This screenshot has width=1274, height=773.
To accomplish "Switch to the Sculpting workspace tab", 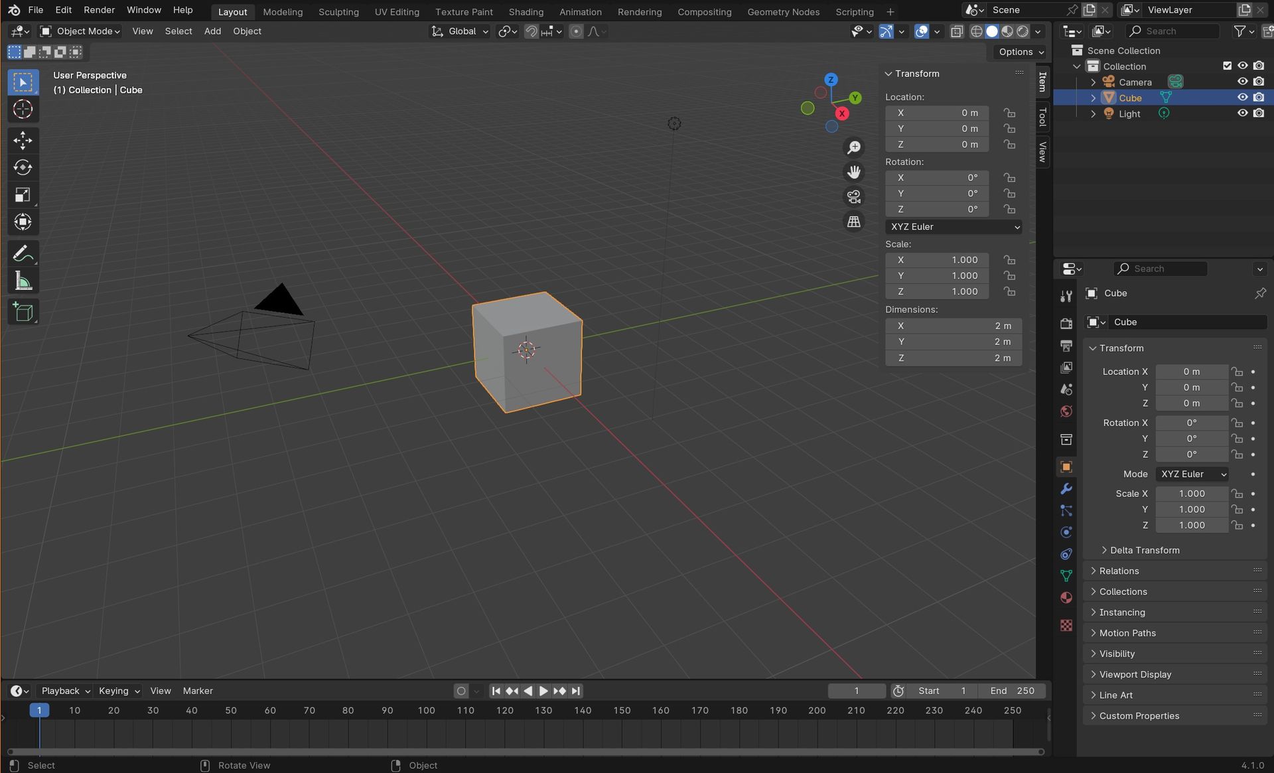I will (338, 12).
